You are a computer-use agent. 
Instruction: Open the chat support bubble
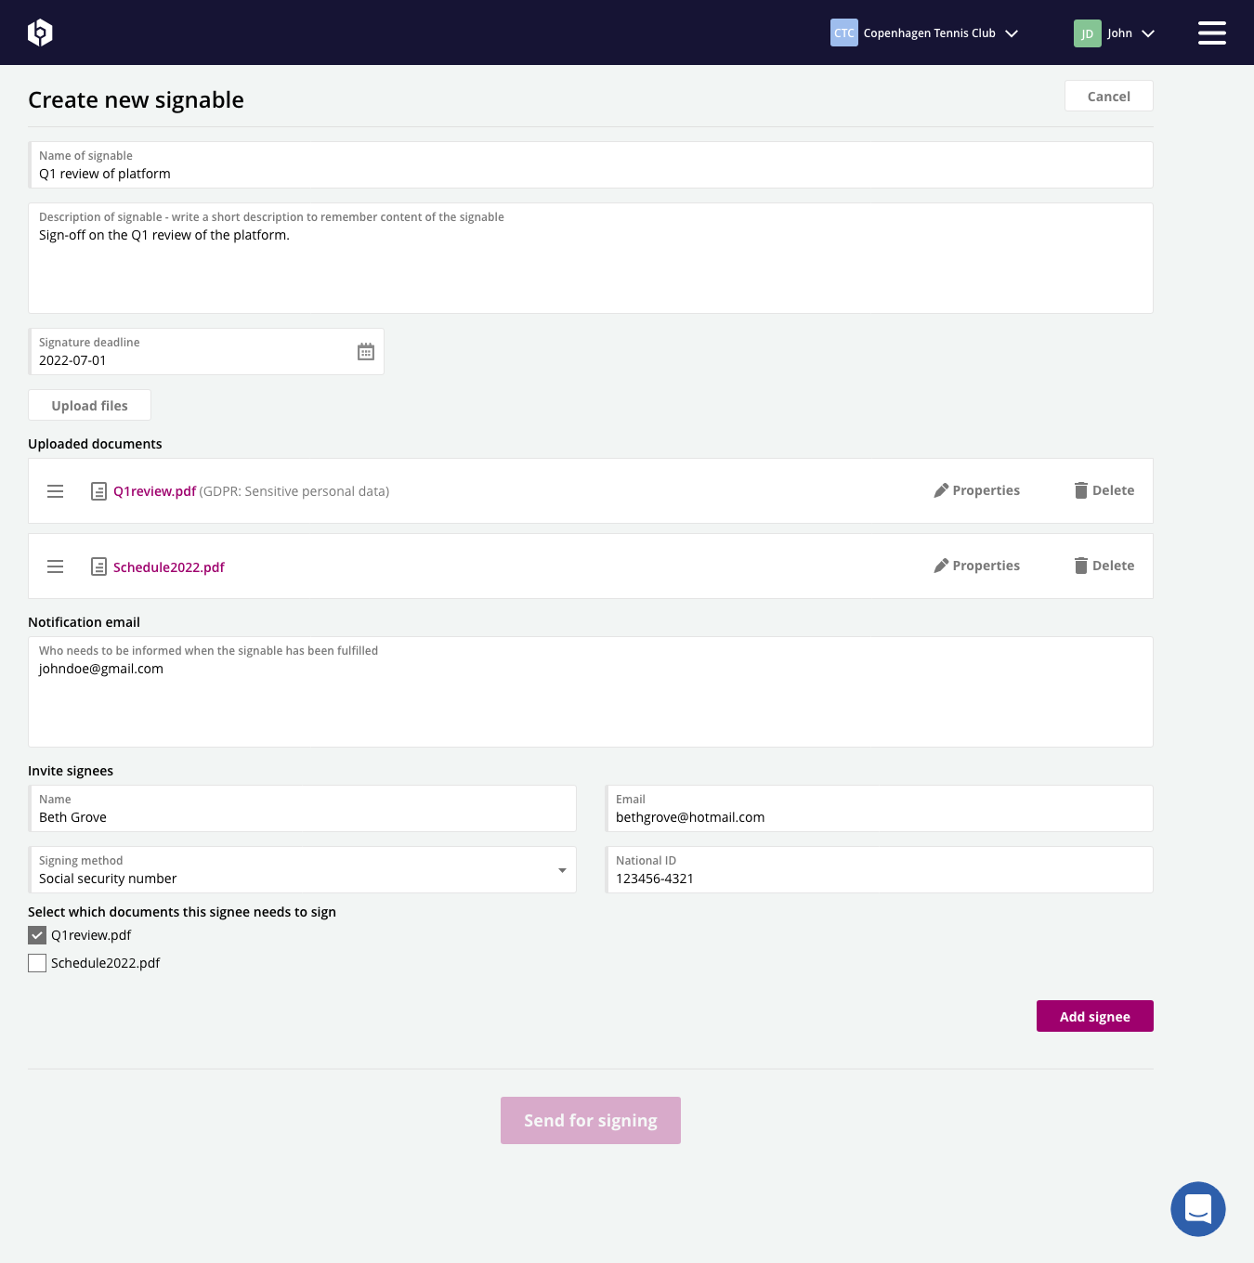[x=1197, y=1208]
